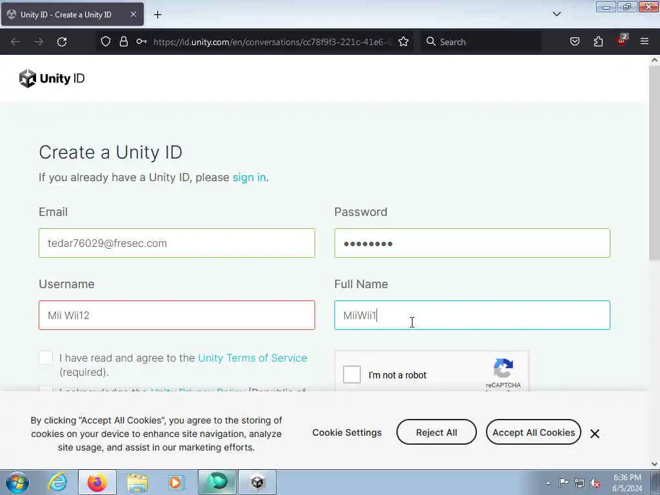Focus the Password input field
The image size is (660, 495).
pyautogui.click(x=472, y=243)
